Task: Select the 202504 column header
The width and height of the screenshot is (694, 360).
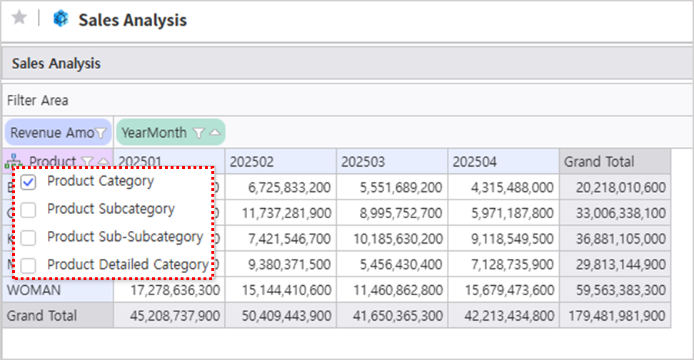Action: 503,161
